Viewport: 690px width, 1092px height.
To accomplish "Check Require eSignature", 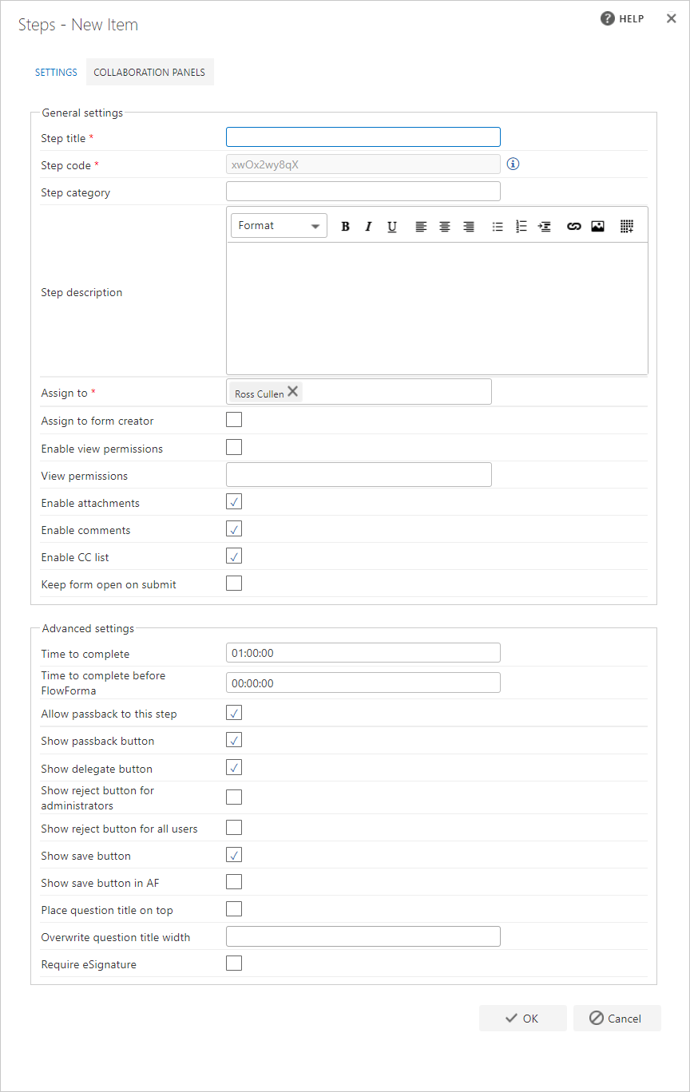I will tap(234, 963).
